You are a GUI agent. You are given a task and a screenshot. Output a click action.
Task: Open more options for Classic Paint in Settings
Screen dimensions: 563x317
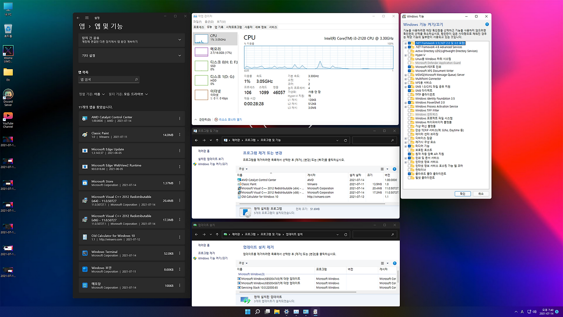[179, 135]
